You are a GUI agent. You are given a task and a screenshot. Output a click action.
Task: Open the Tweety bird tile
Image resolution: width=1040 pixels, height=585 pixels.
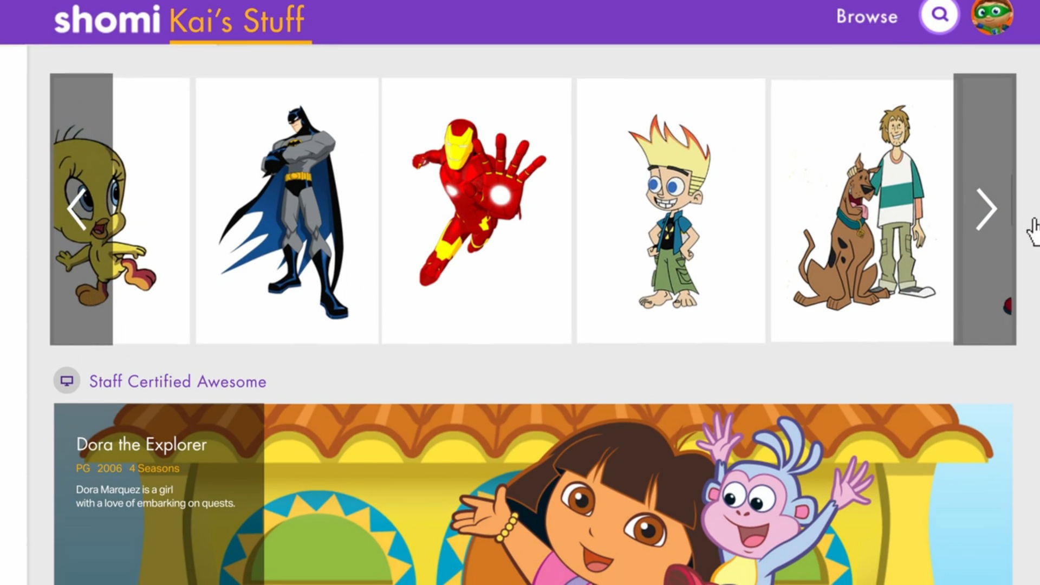[120, 211]
